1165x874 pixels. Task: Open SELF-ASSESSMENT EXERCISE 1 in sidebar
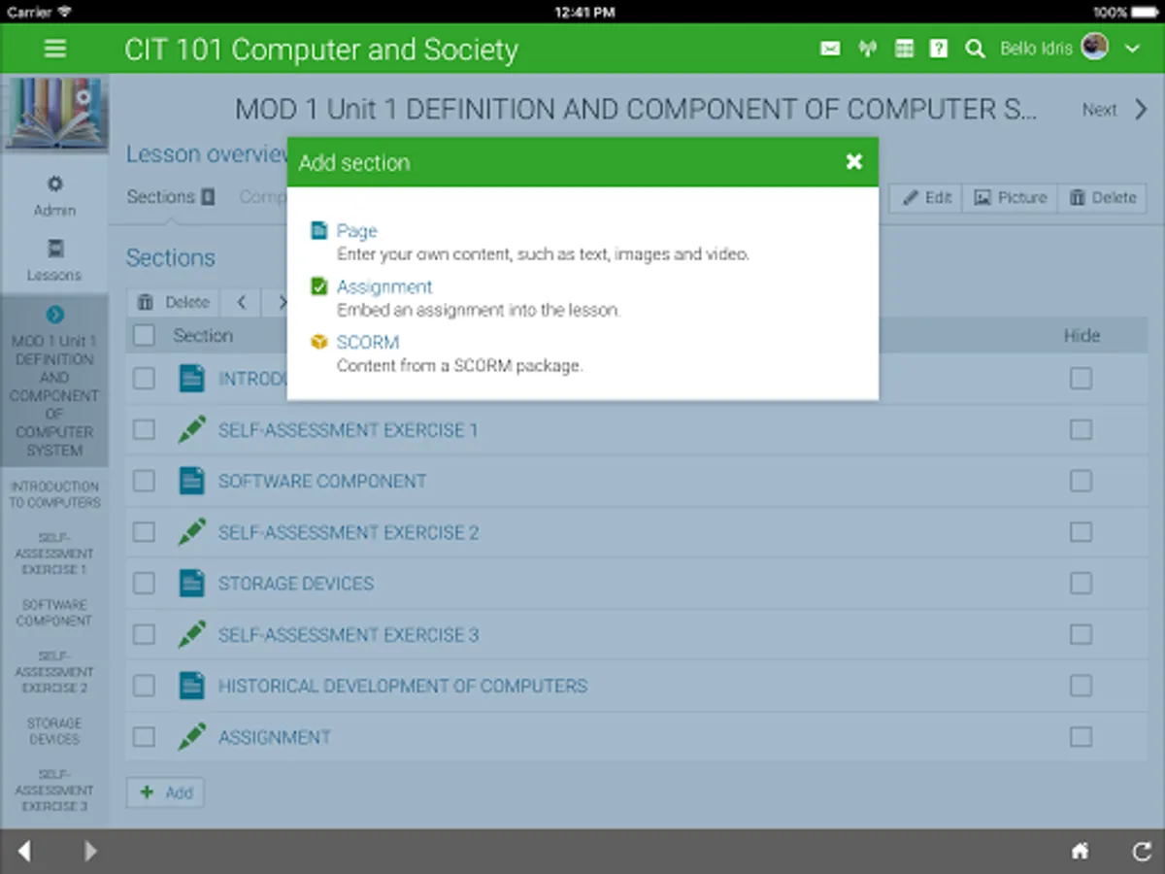tap(54, 554)
